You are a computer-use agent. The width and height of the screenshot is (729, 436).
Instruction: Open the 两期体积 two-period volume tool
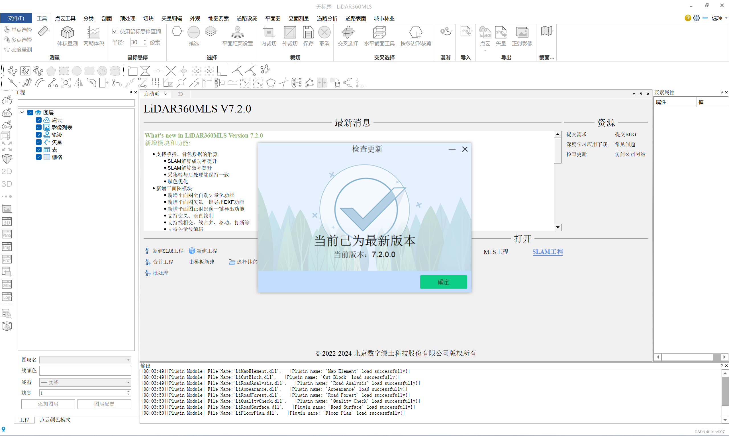pos(93,36)
